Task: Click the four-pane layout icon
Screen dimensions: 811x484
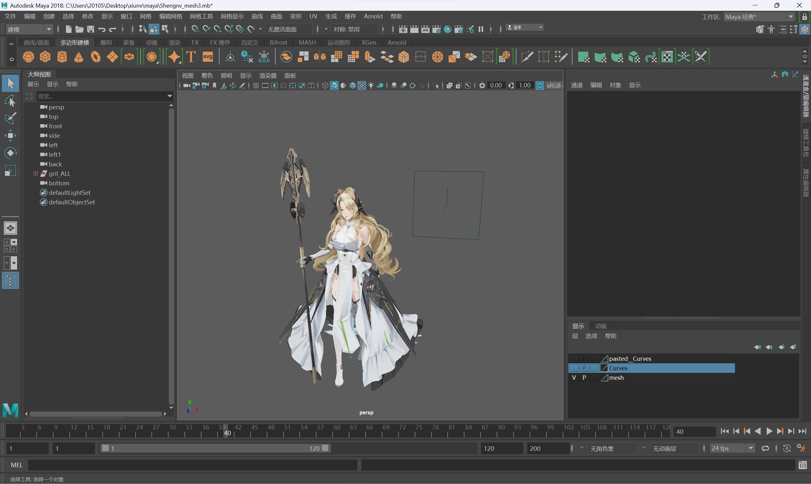Action: (x=10, y=245)
